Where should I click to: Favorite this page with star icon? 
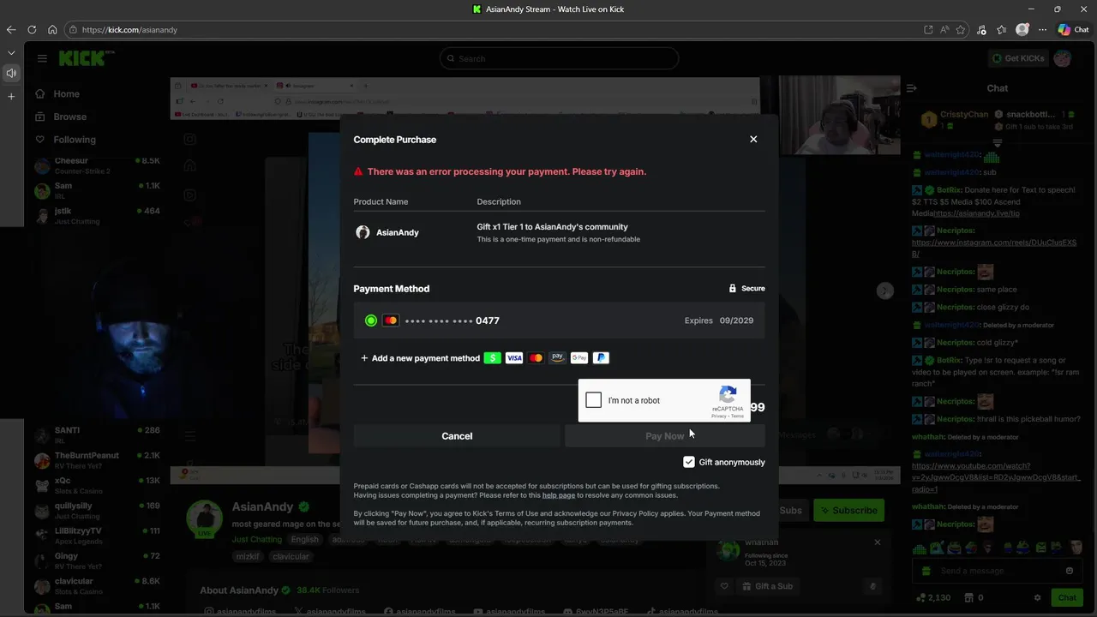(x=961, y=29)
